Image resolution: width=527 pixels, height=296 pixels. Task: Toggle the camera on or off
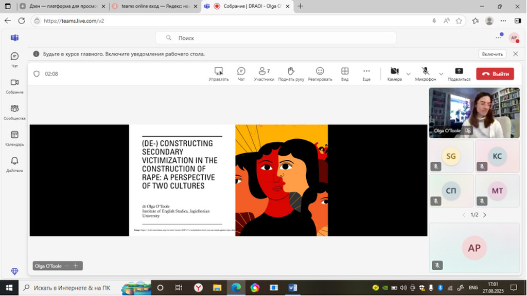(x=394, y=73)
